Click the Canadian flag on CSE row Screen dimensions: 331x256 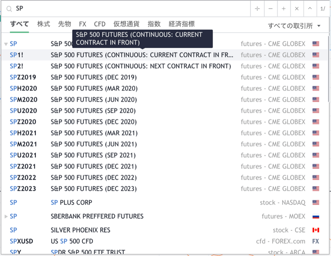[316, 230]
